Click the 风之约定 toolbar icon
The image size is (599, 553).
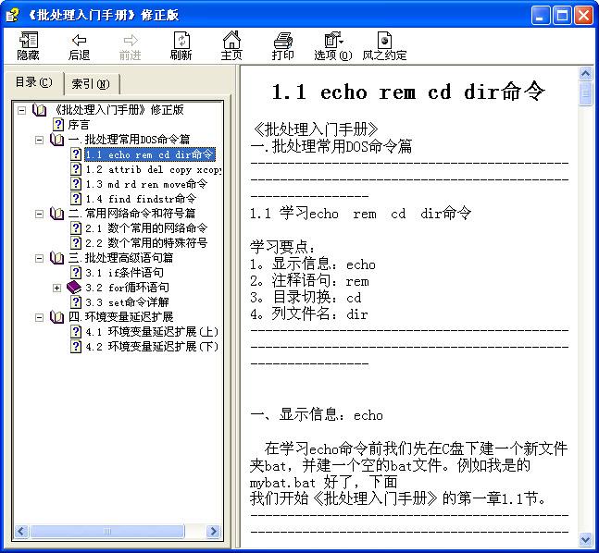click(x=384, y=40)
